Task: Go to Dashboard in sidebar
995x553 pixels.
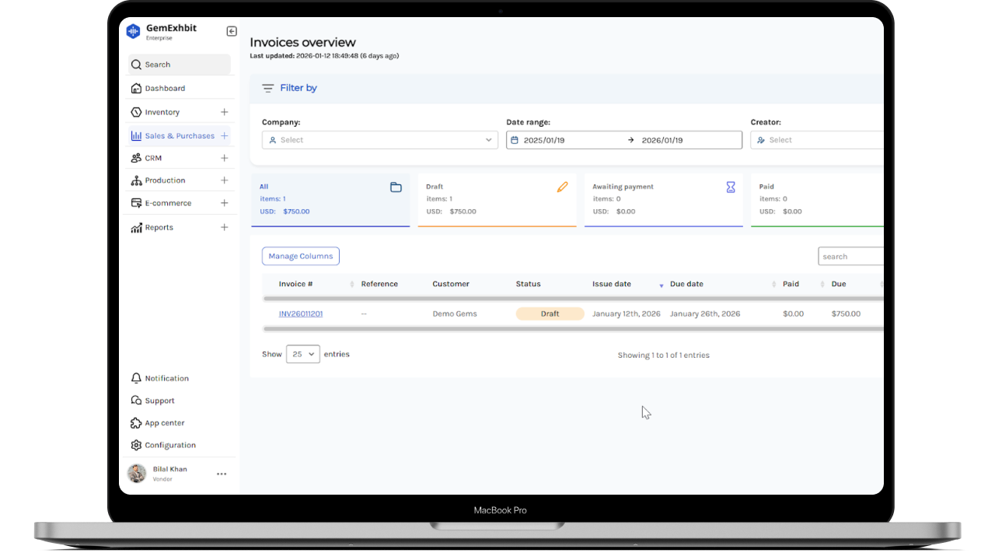Action: [165, 89]
